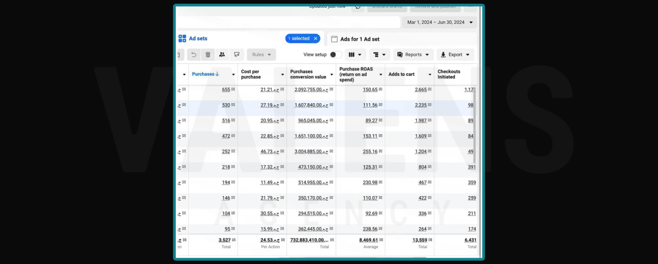Click the conversion value 473,150.00
The width and height of the screenshot is (658, 264).
coord(313,167)
